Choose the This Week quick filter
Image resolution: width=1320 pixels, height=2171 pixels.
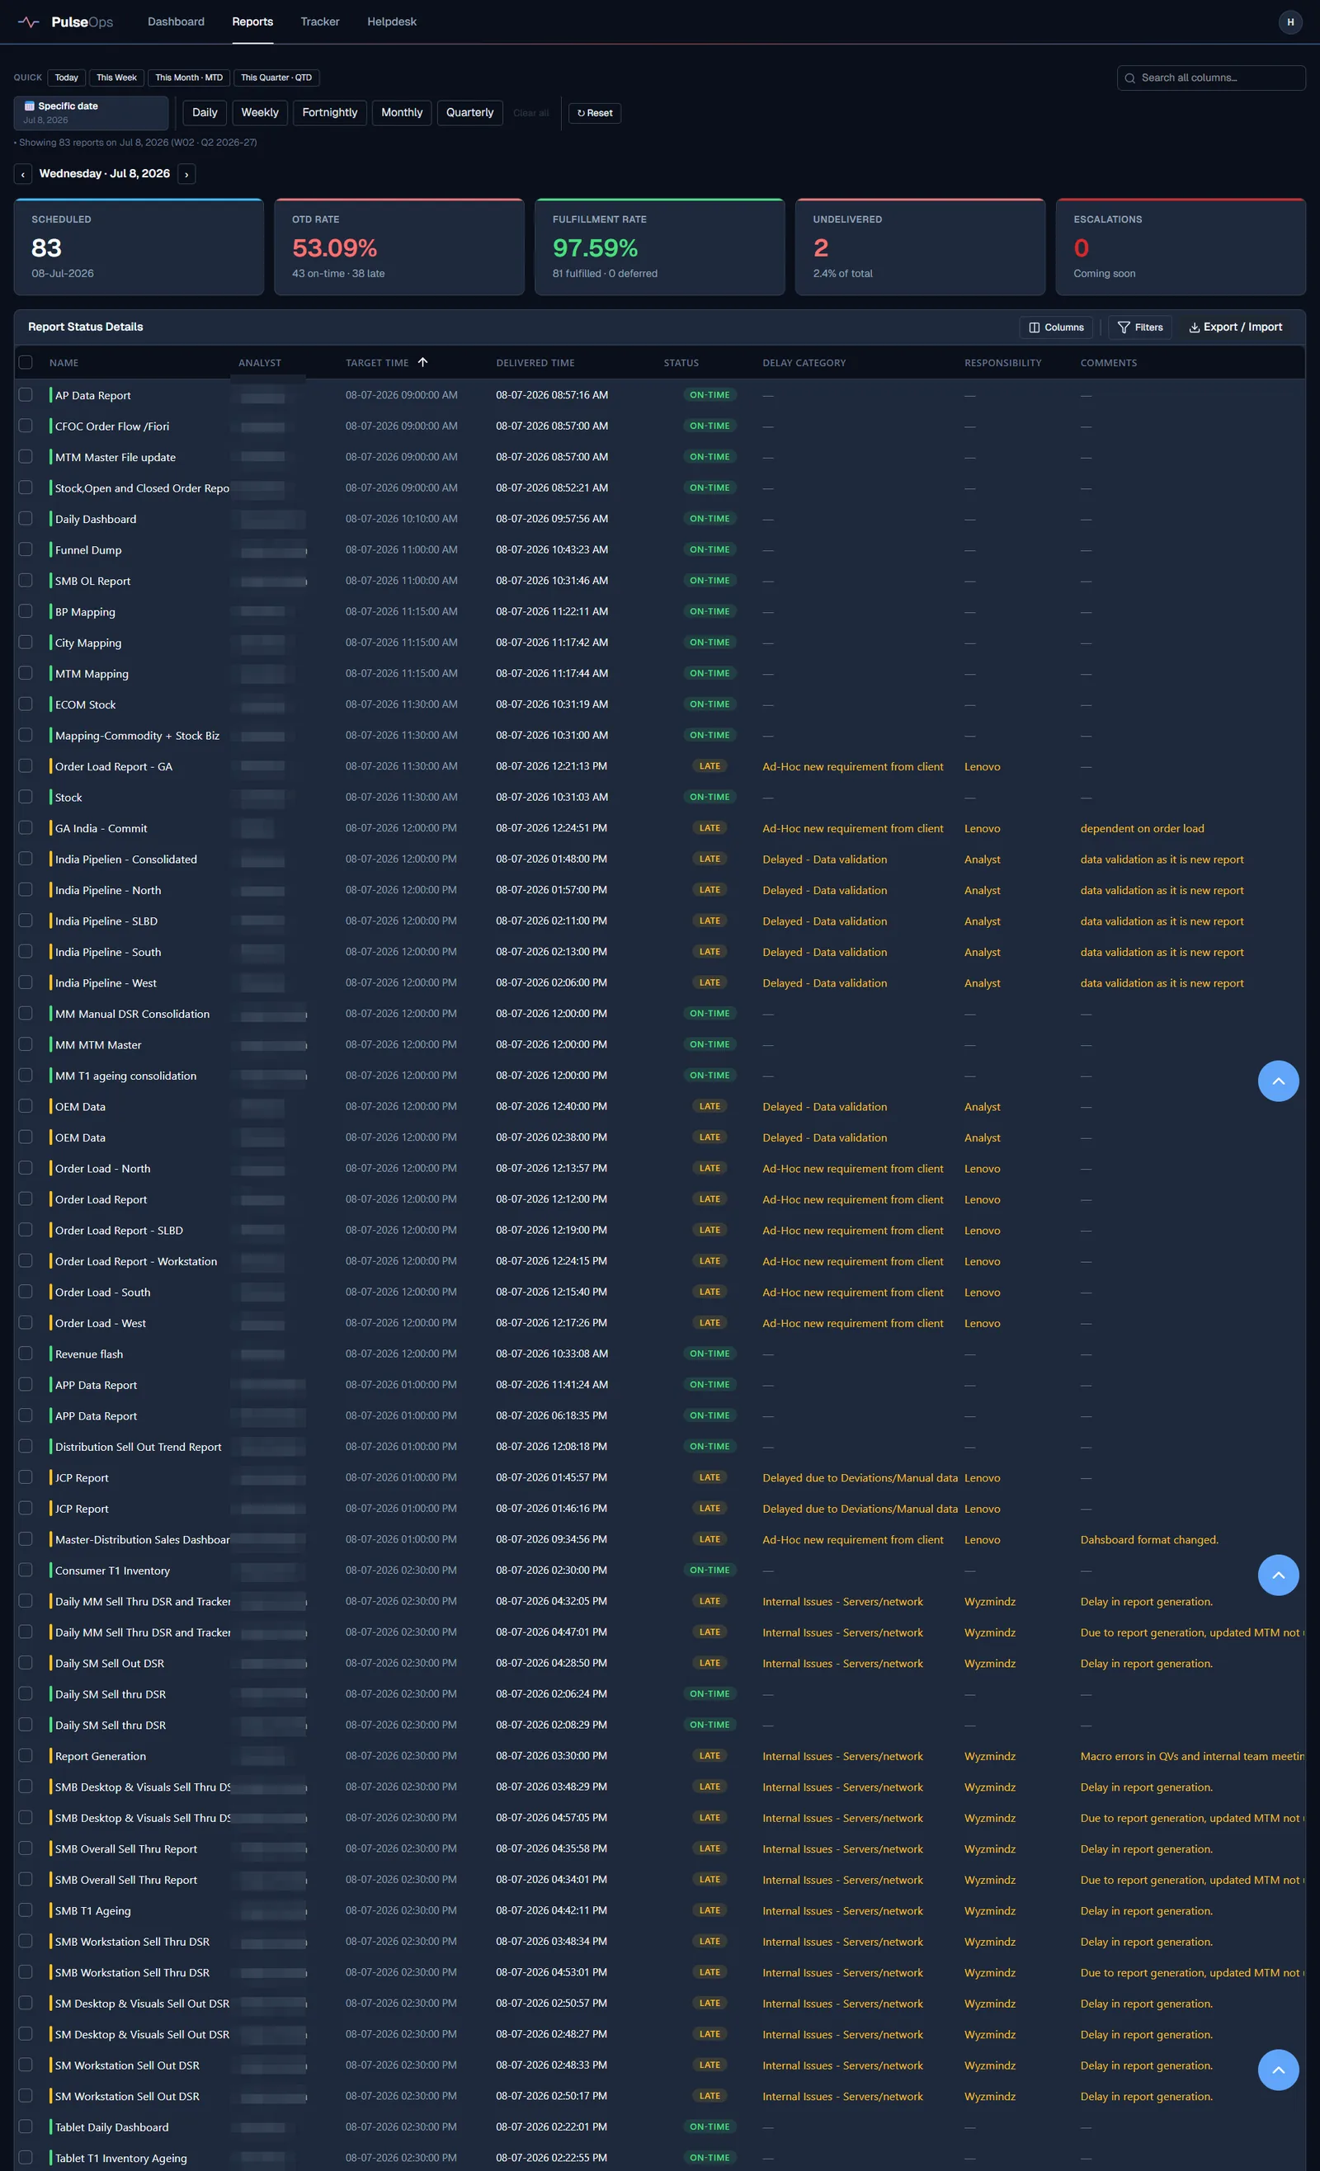click(x=116, y=78)
